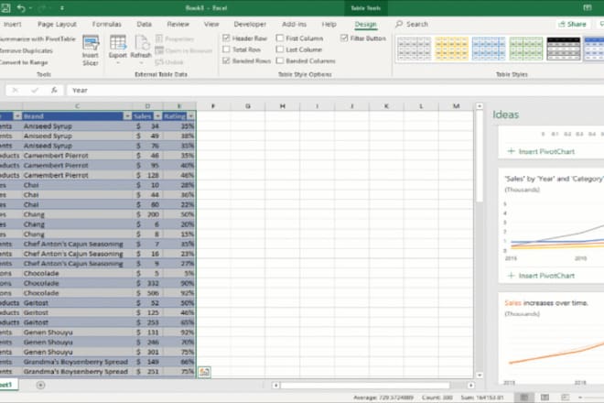Click vertical scrollbar up arrow
604x403 pixels.
pyautogui.click(x=480, y=106)
